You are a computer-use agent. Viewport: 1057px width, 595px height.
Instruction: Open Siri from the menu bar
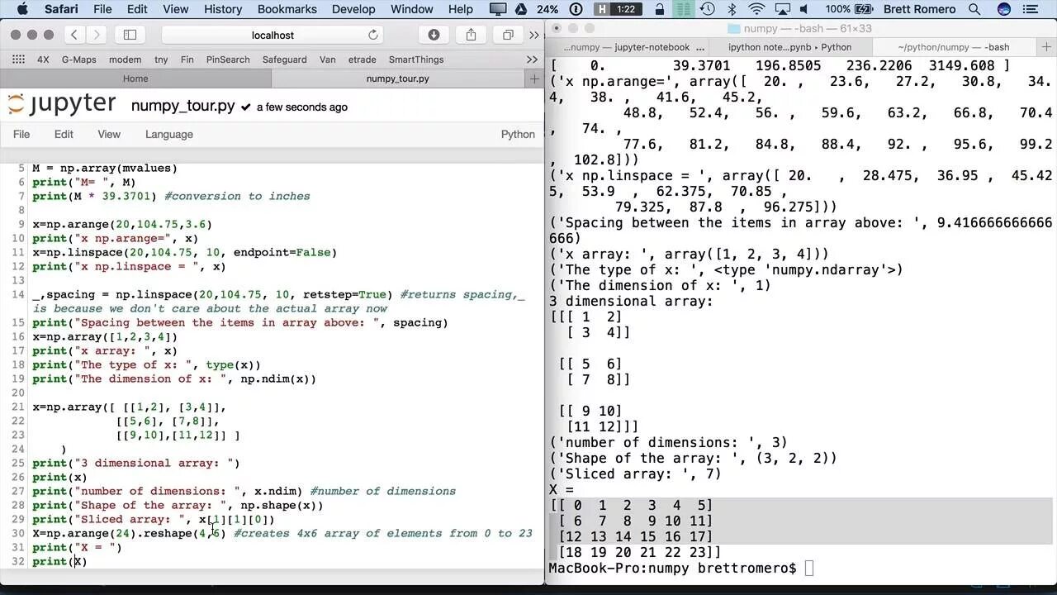pyautogui.click(x=1004, y=9)
